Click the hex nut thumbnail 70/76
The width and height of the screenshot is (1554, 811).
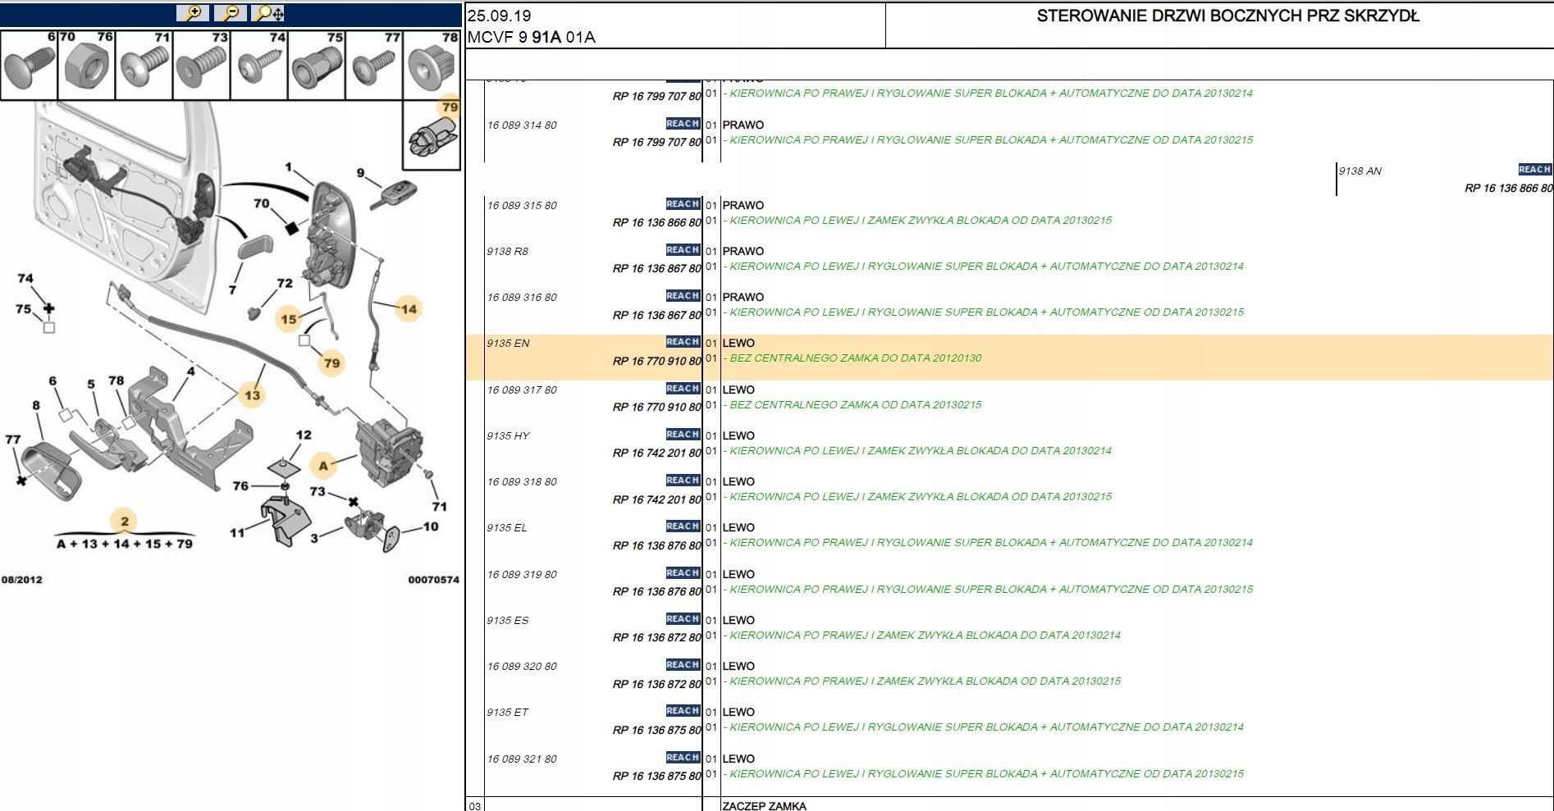point(86,65)
